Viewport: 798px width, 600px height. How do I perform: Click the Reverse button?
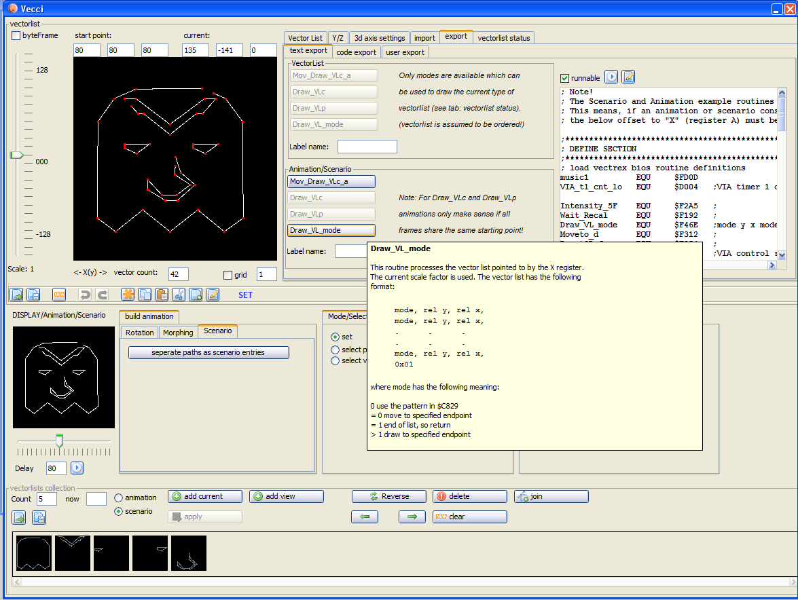[x=388, y=496]
